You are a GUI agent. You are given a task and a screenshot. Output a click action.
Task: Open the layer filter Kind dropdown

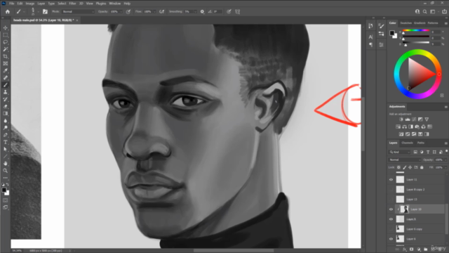[x=400, y=152]
